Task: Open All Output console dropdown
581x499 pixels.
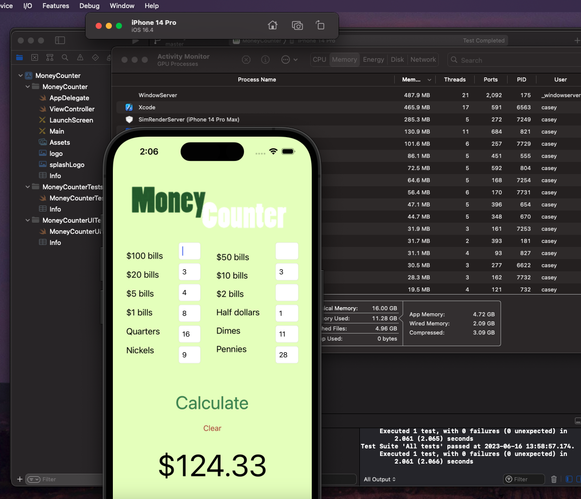Action: 380,479
